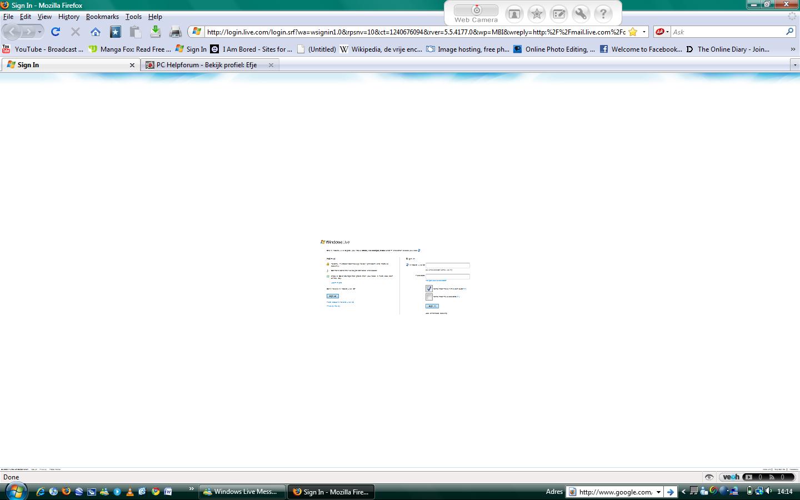Open the URL bar history dropdown
This screenshot has height=500, width=800.
644,32
